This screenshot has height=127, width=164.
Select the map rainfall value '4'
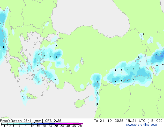point(128,80)
